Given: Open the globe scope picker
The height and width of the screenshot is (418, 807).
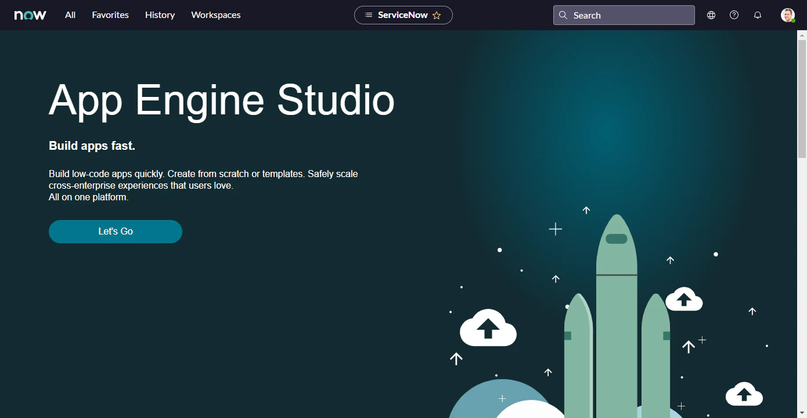Looking at the screenshot, I should [711, 15].
